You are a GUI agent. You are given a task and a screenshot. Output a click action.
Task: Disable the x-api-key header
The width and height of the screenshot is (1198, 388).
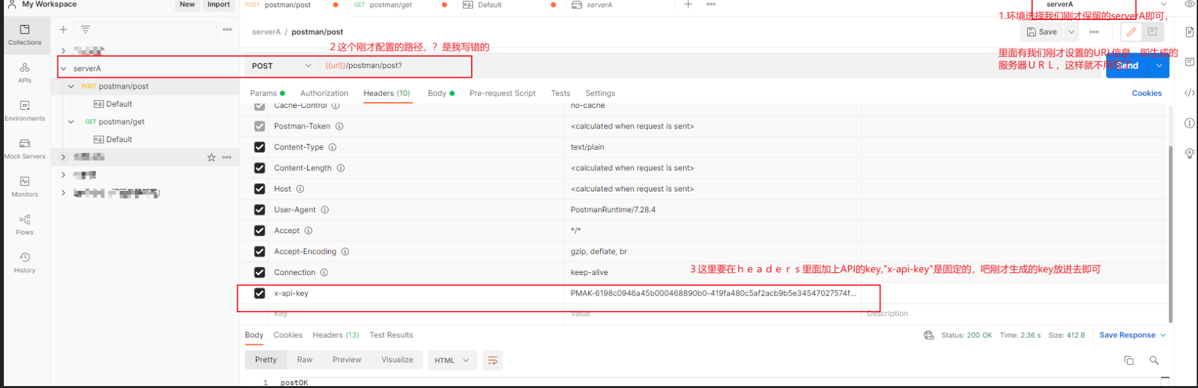(260, 294)
